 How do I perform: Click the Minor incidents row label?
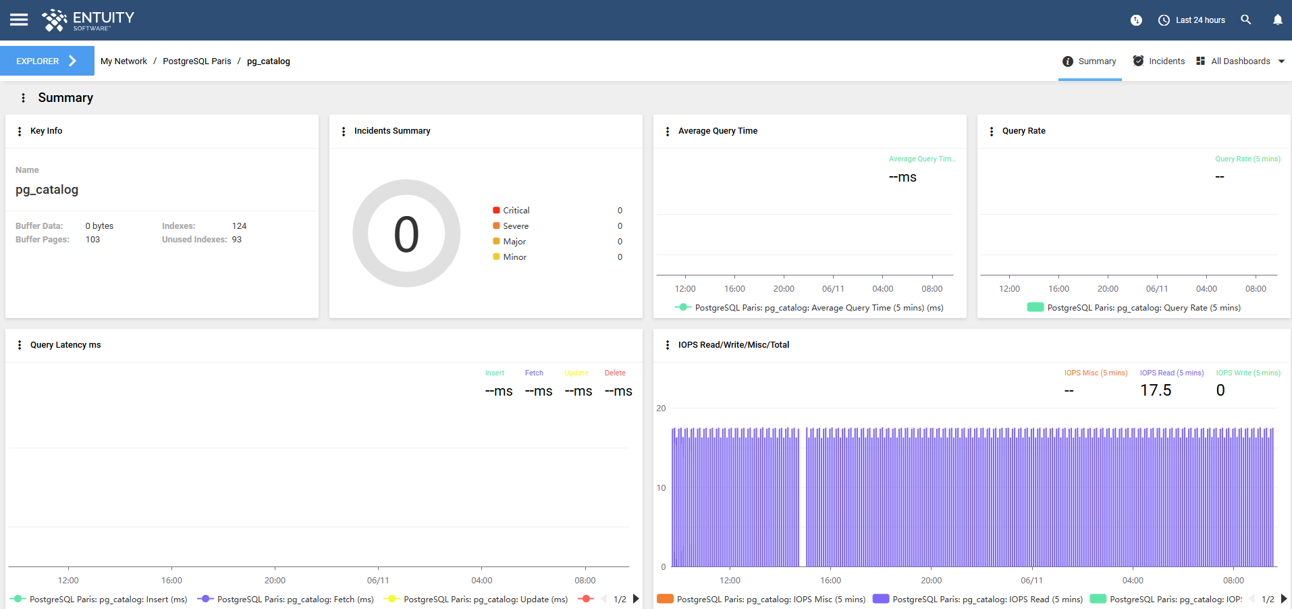[x=515, y=257]
